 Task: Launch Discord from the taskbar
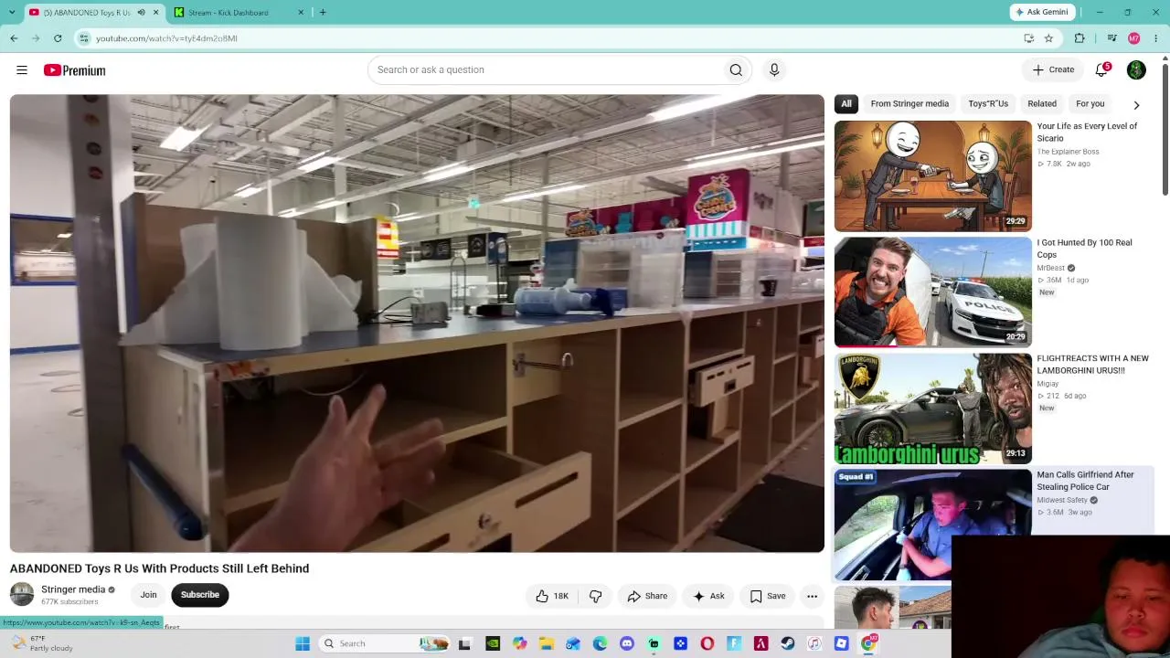627,643
